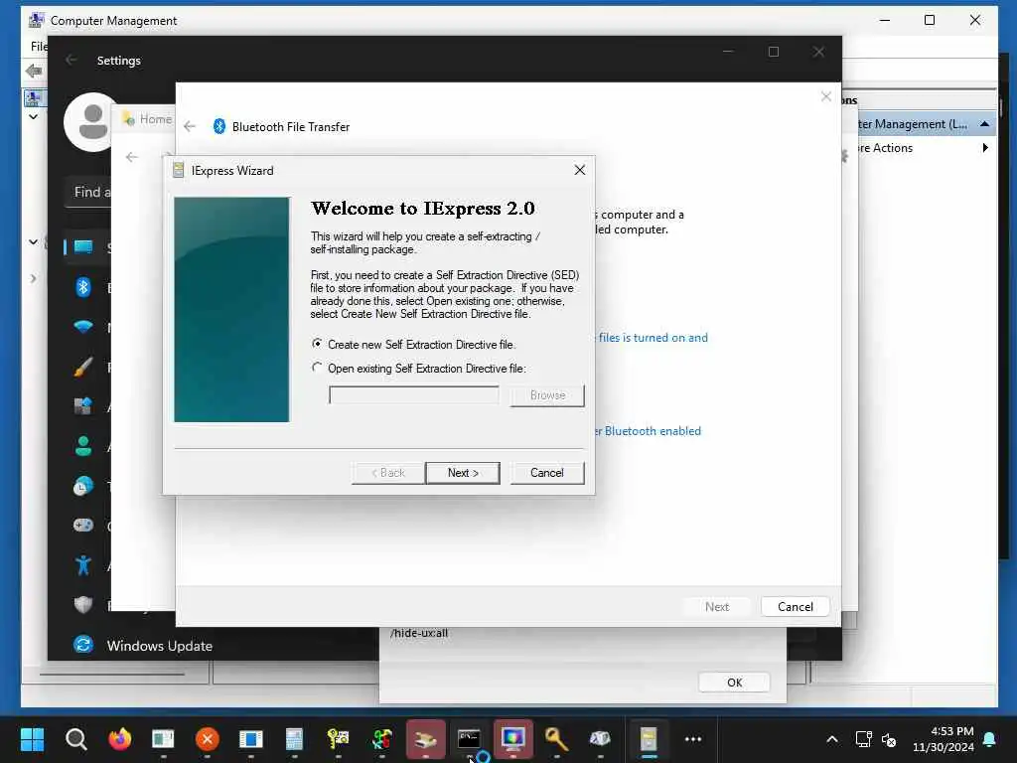Open Apps icon in Settings sidebar
This screenshot has height=763, width=1017.
pyautogui.click(x=83, y=406)
